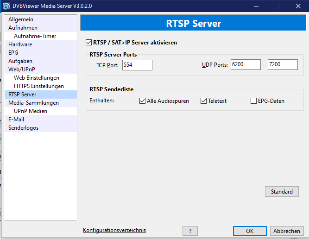This screenshot has height=239, width=309.
Task: Click the DVBViewer app icon in title bar
Action: click(x=6, y=6)
